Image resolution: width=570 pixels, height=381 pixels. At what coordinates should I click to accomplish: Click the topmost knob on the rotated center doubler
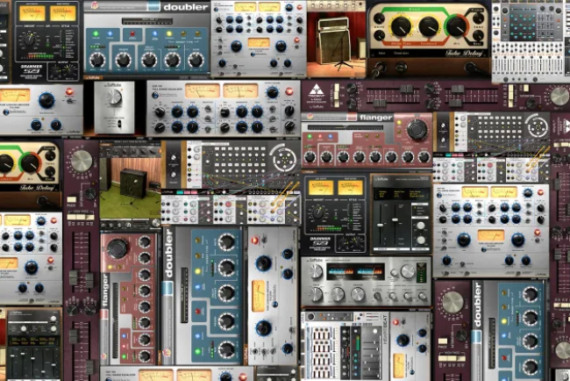226,241
